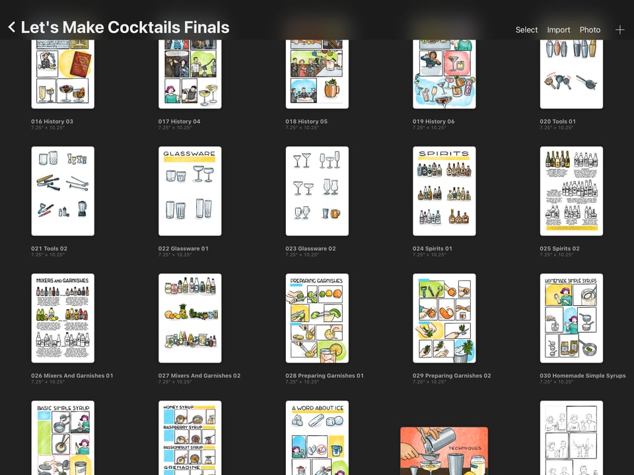Open the 030 Homemade Simple Syrups page
Viewport: 634px width, 475px height.
click(571, 318)
